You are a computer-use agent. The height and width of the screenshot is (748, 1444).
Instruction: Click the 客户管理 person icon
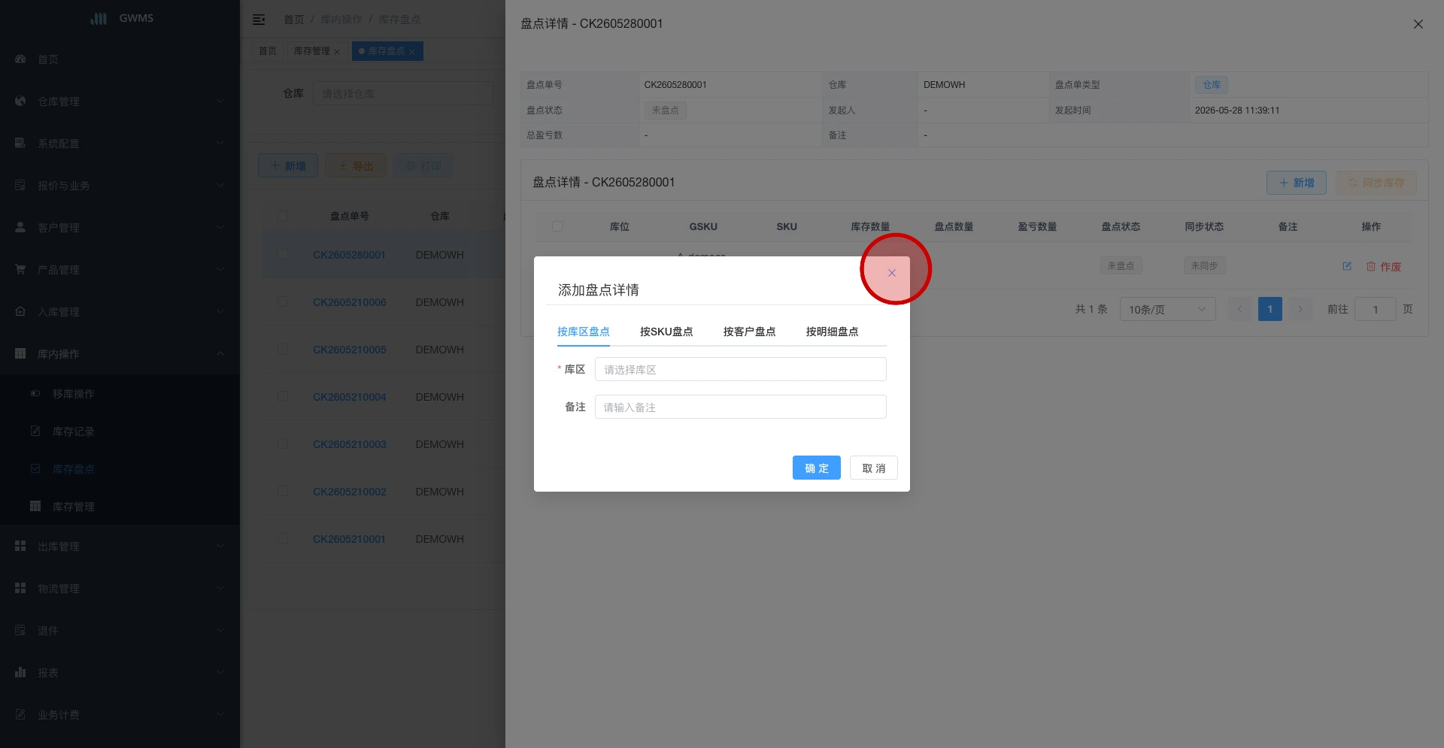(20, 227)
